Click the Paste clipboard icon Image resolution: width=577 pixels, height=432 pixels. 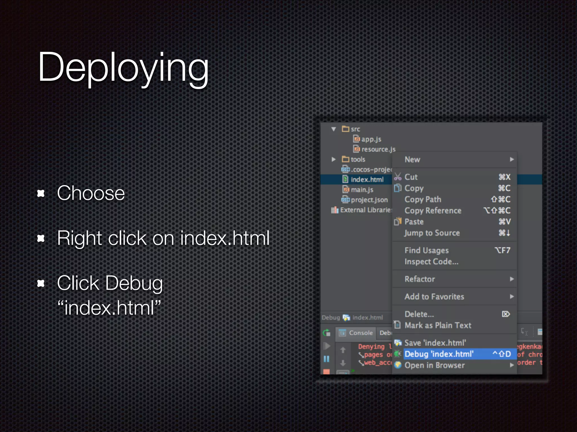click(x=398, y=222)
